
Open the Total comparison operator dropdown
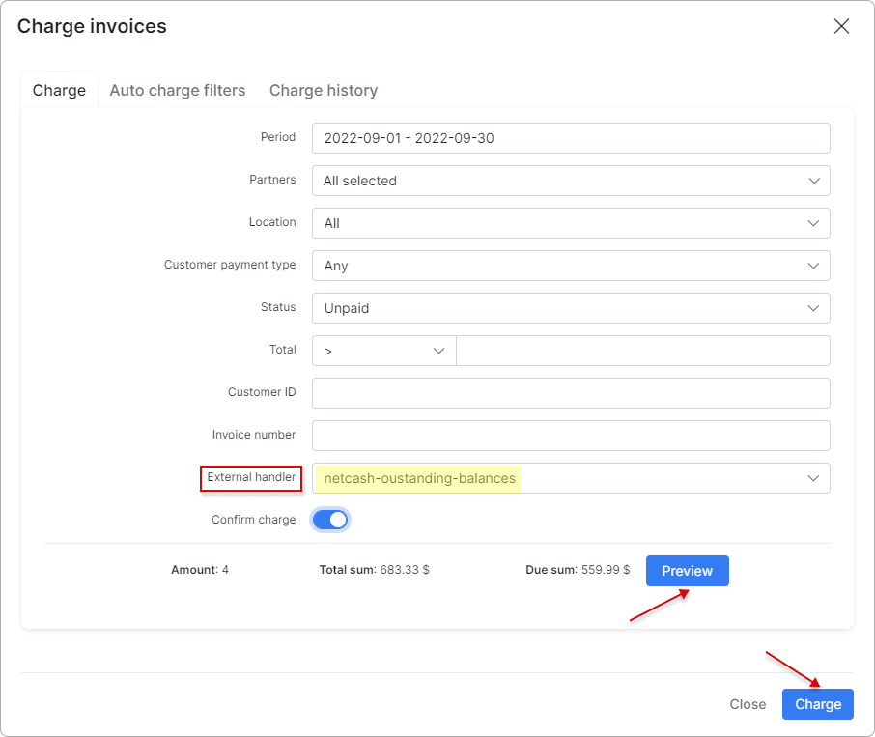[x=383, y=351]
